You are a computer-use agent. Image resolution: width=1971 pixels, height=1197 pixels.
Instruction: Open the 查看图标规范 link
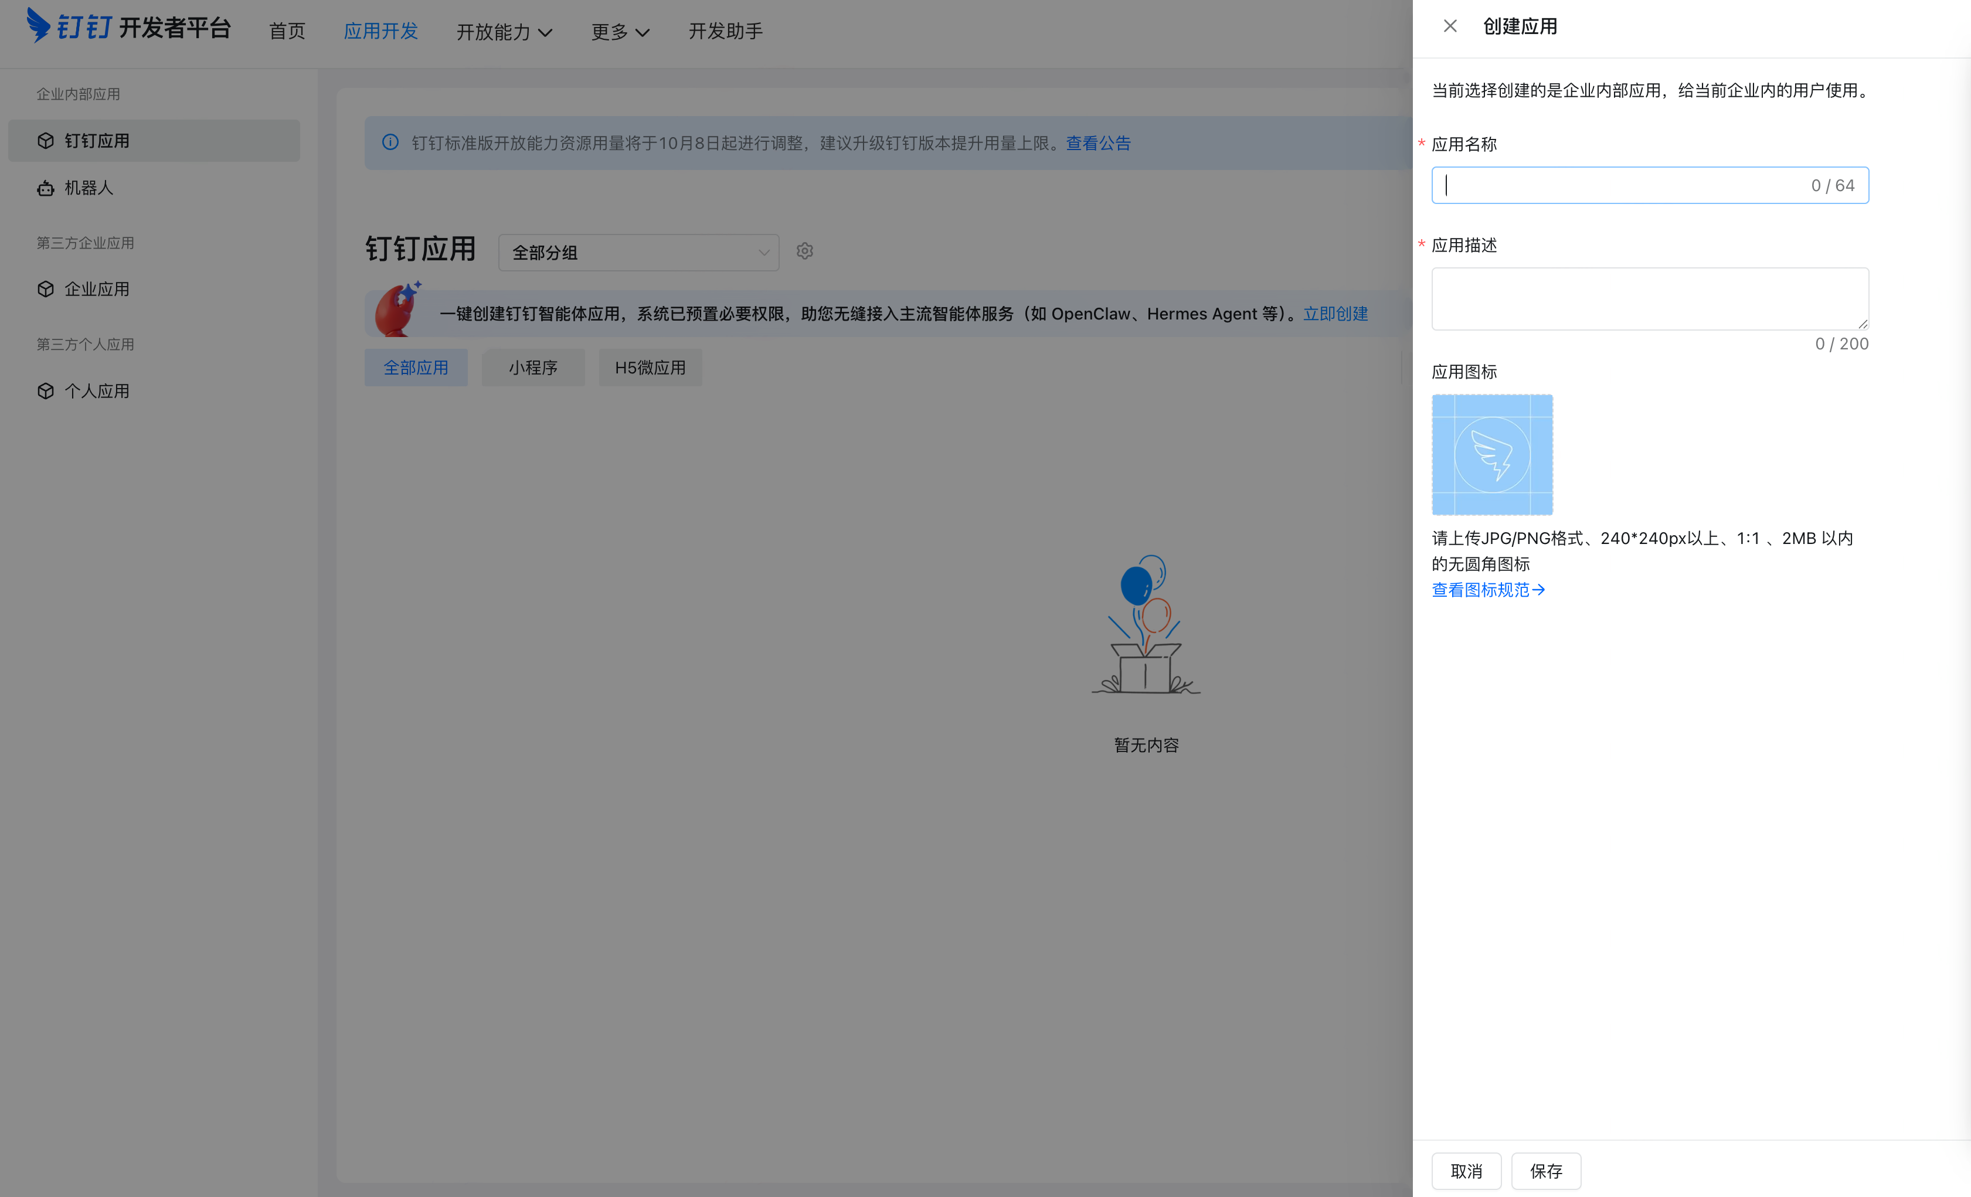click(x=1488, y=590)
